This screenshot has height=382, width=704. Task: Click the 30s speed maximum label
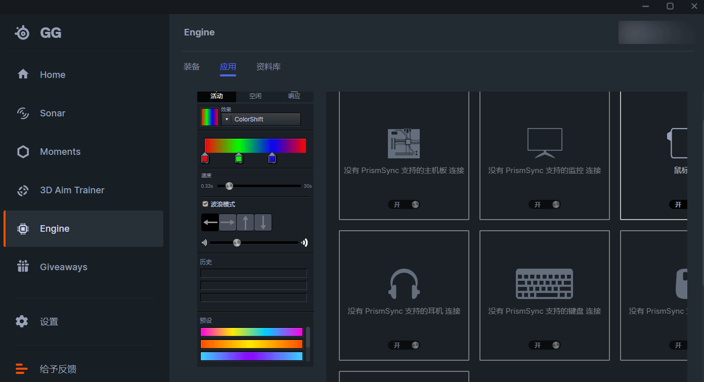coord(307,186)
